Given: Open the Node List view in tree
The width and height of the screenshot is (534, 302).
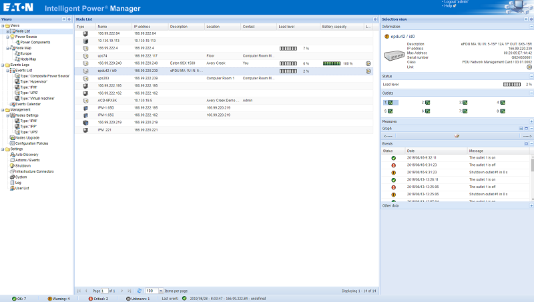Looking at the screenshot, I should [x=23, y=31].
